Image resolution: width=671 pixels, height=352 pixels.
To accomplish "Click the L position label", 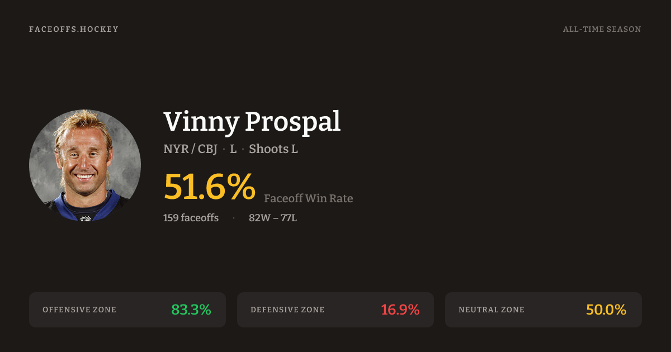I will pyautogui.click(x=233, y=149).
